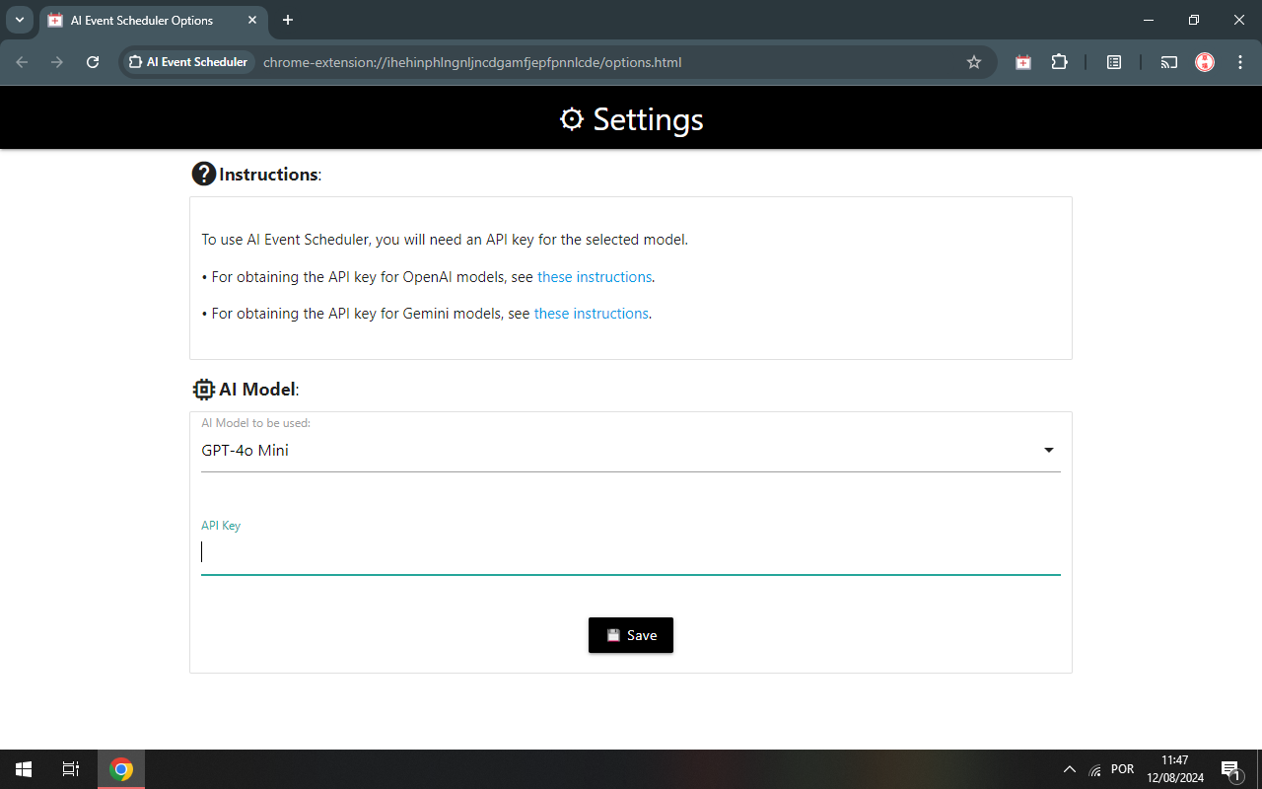Click the 'API Key' label

(221, 526)
